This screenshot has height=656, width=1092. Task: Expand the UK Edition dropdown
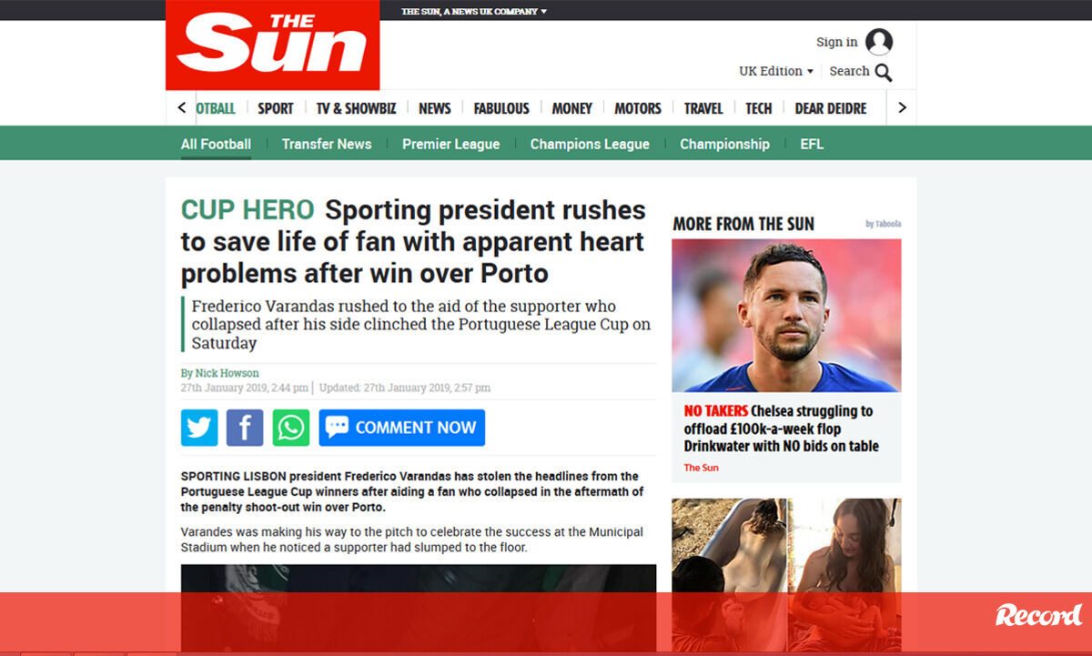pyautogui.click(x=776, y=71)
